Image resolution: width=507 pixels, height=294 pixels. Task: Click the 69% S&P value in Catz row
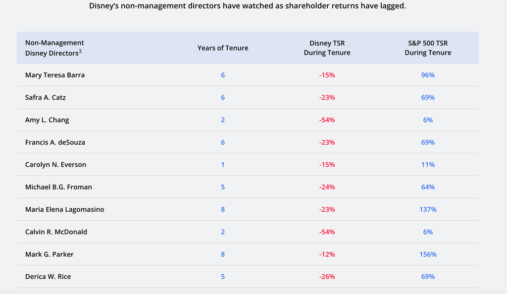428,97
